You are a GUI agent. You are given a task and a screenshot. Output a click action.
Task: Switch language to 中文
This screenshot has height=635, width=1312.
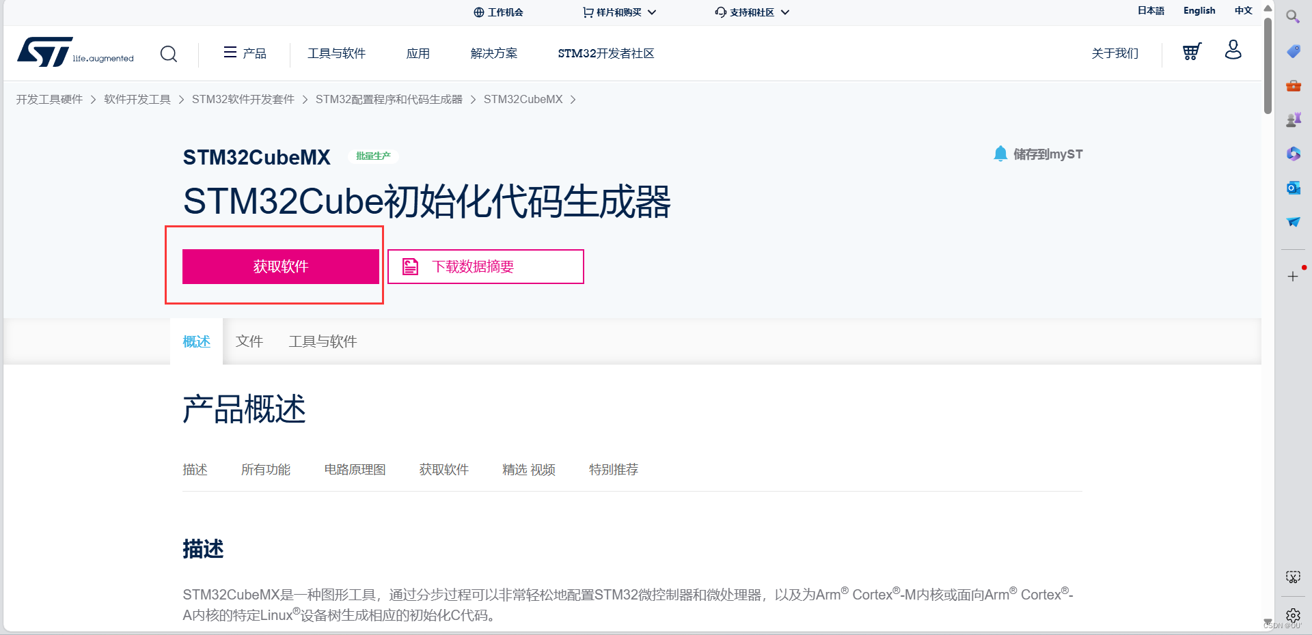[x=1243, y=11]
